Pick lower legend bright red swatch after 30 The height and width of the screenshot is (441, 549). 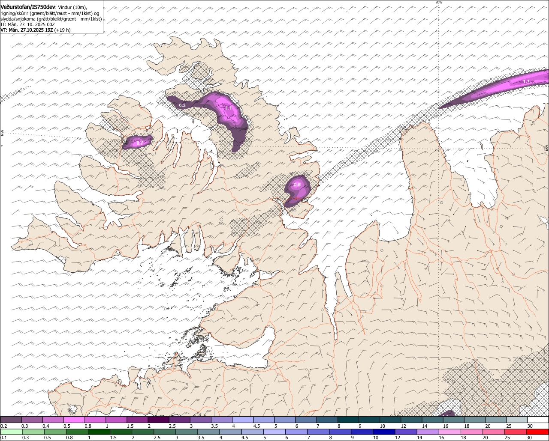(538, 432)
